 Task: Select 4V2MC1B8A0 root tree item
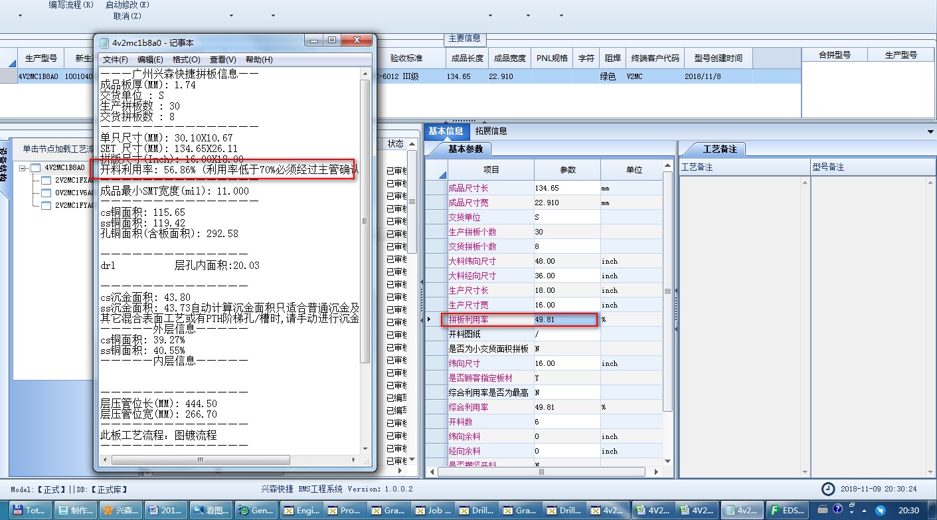point(64,168)
